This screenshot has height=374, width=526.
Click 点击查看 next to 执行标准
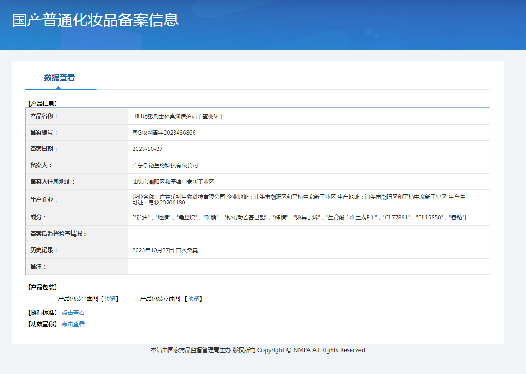73,313
